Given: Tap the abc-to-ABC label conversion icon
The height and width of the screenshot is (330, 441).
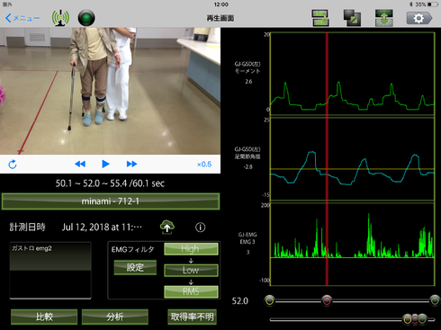Looking at the screenshot, I should (320, 18).
